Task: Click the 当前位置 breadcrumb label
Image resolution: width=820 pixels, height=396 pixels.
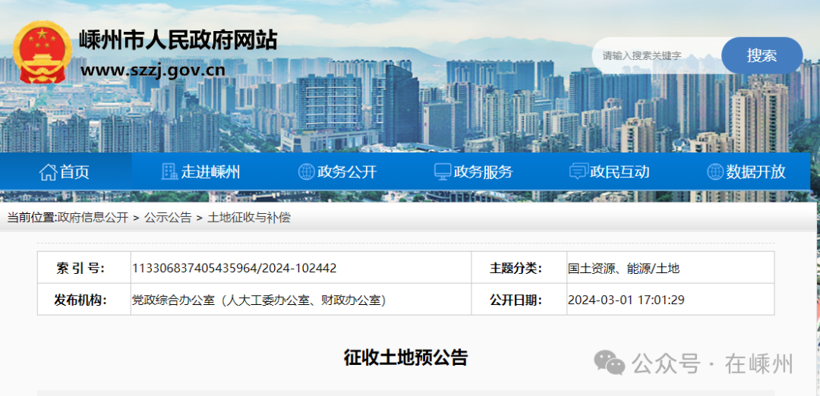Action: [x=31, y=218]
